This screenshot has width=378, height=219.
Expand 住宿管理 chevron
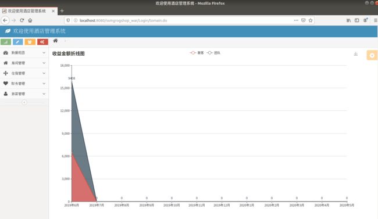click(x=44, y=73)
